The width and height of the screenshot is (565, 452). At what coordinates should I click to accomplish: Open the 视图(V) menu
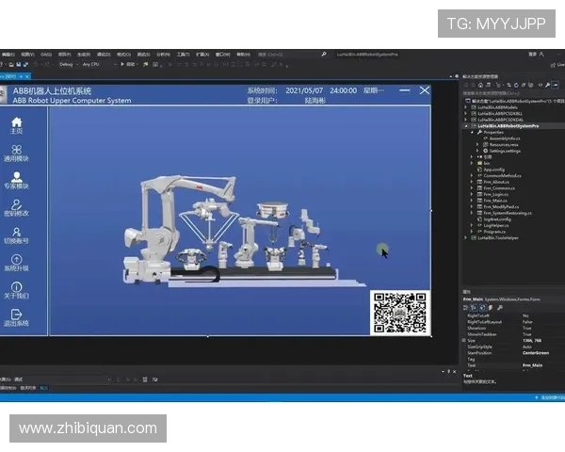(27, 55)
